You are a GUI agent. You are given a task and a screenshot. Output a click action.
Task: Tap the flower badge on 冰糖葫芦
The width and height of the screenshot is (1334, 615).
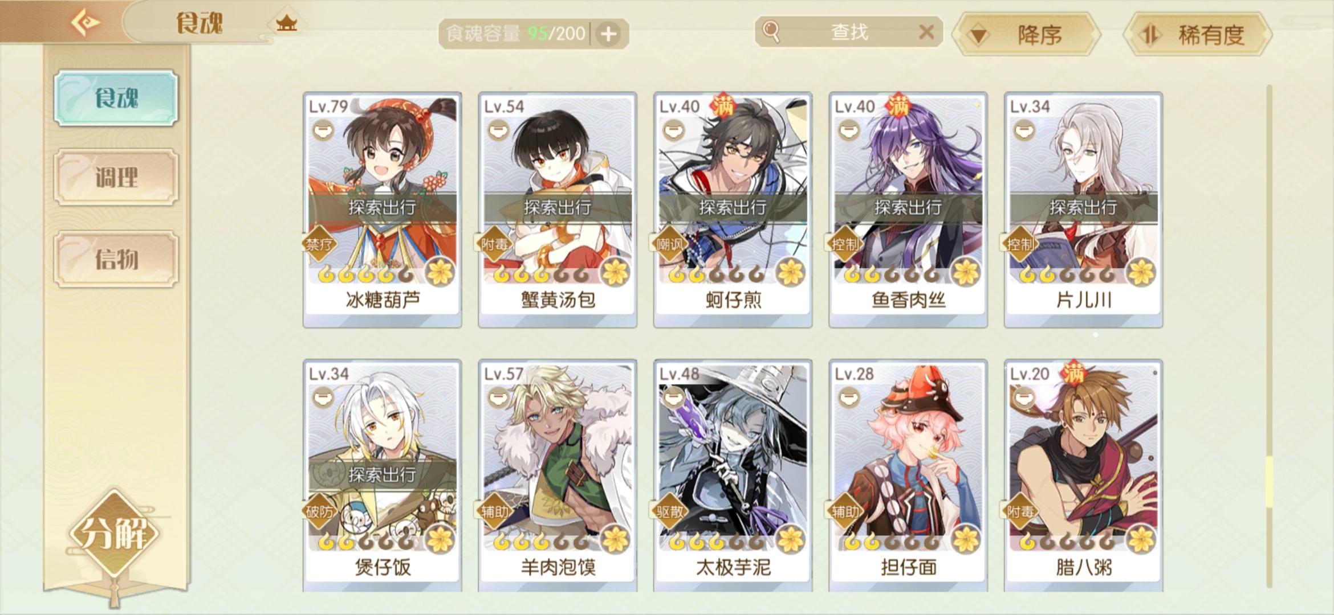[440, 272]
